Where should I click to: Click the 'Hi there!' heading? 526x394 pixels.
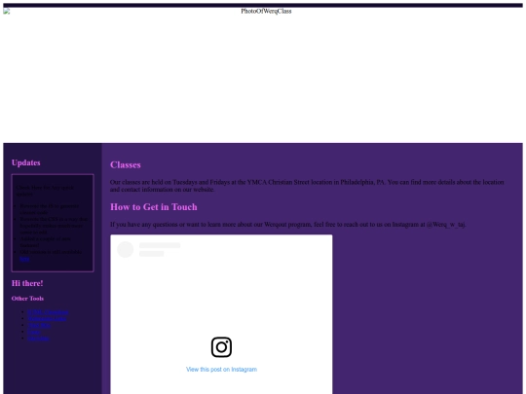[x=27, y=283]
